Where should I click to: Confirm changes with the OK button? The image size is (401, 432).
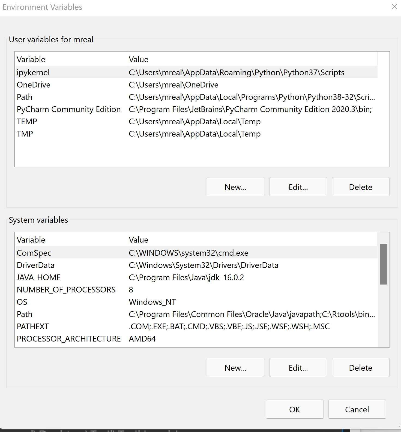tap(295, 409)
